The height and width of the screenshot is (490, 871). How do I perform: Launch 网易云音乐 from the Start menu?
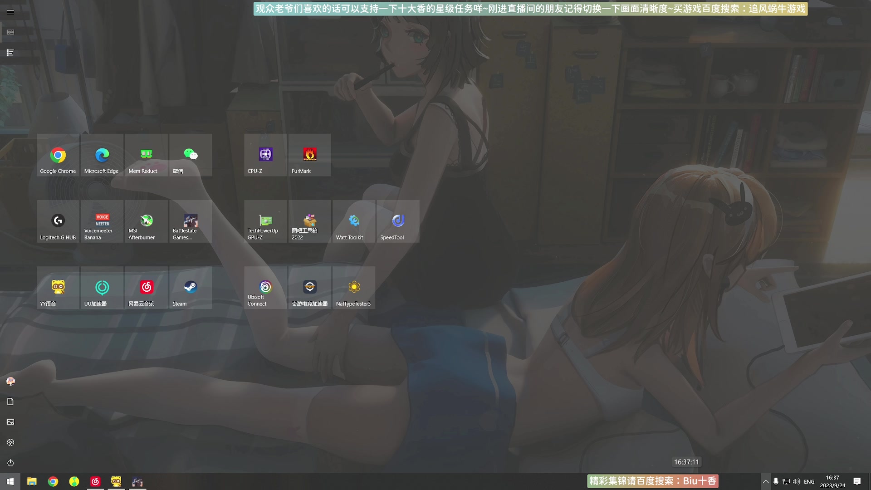coord(146,288)
